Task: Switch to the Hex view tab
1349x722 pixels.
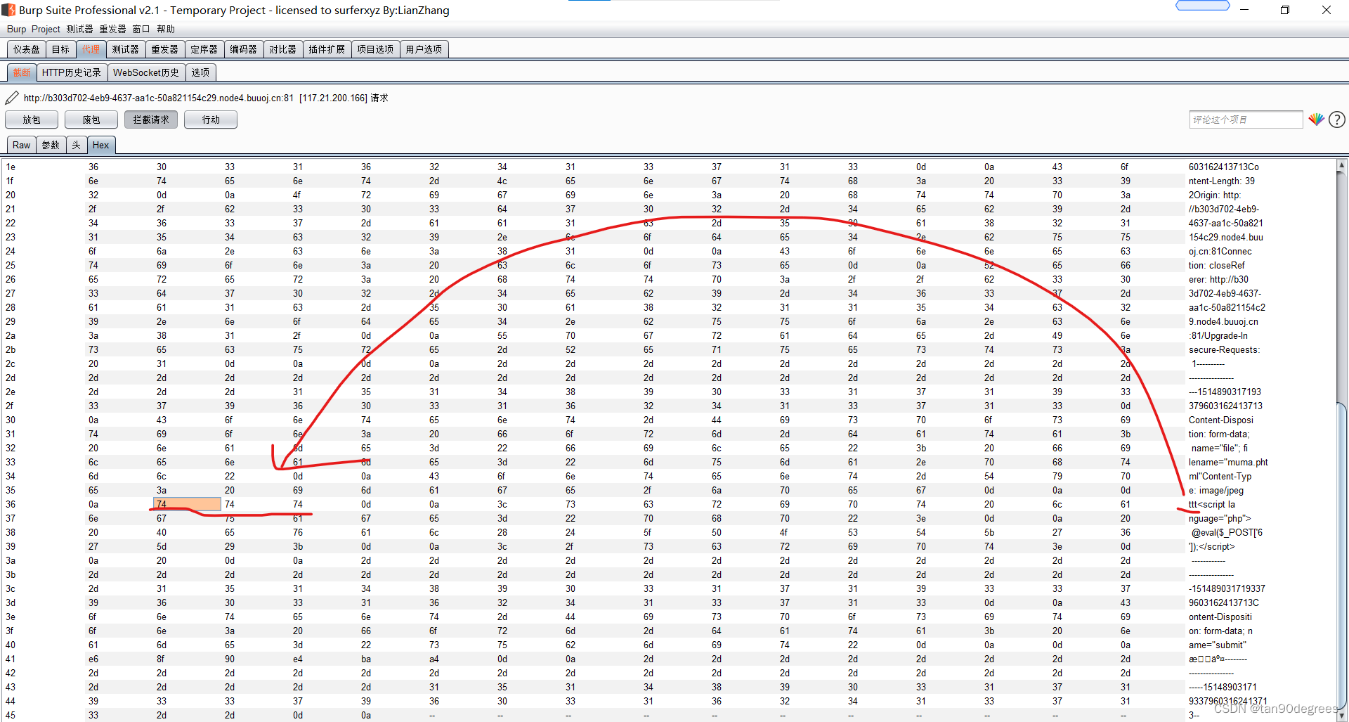Action: tap(100, 145)
